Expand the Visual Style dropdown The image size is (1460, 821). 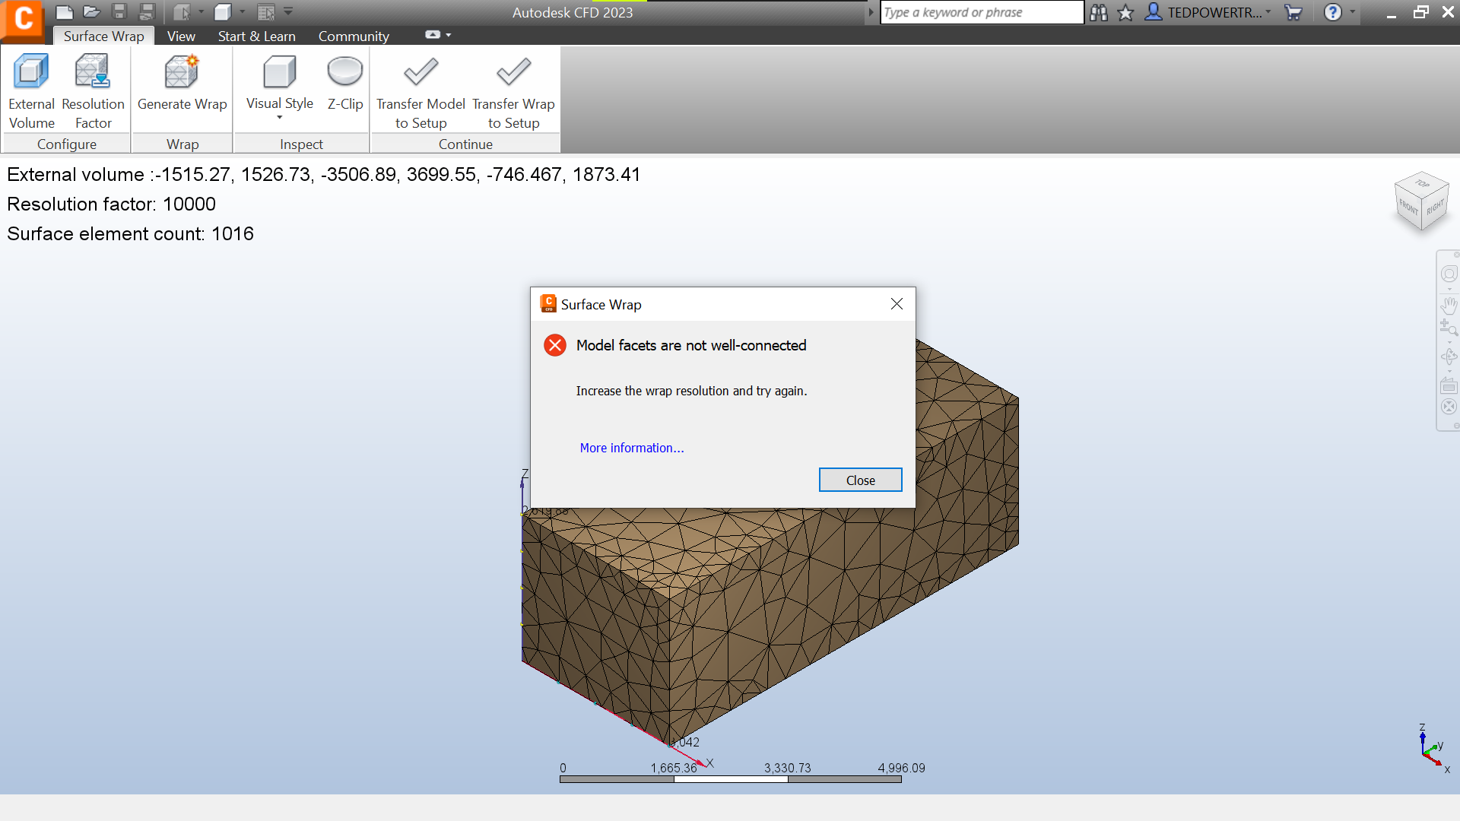point(278,118)
